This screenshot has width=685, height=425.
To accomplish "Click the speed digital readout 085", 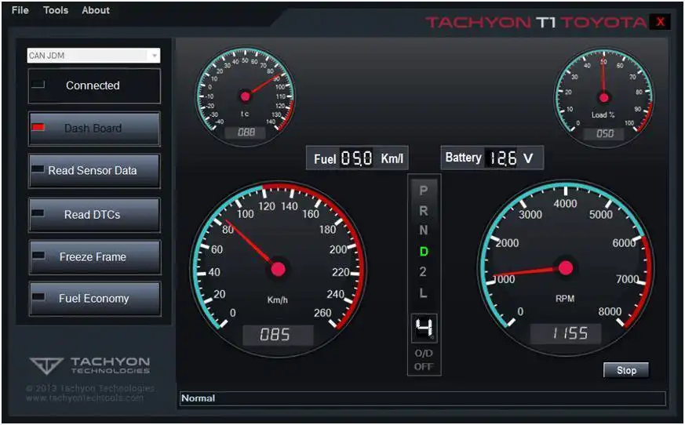I will pos(278,335).
